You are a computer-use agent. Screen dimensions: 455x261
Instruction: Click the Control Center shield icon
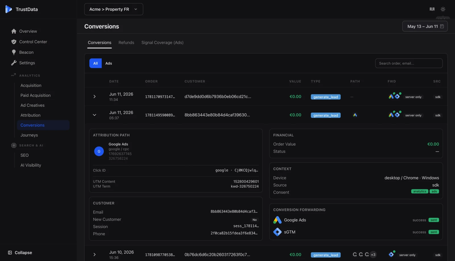[14, 42]
